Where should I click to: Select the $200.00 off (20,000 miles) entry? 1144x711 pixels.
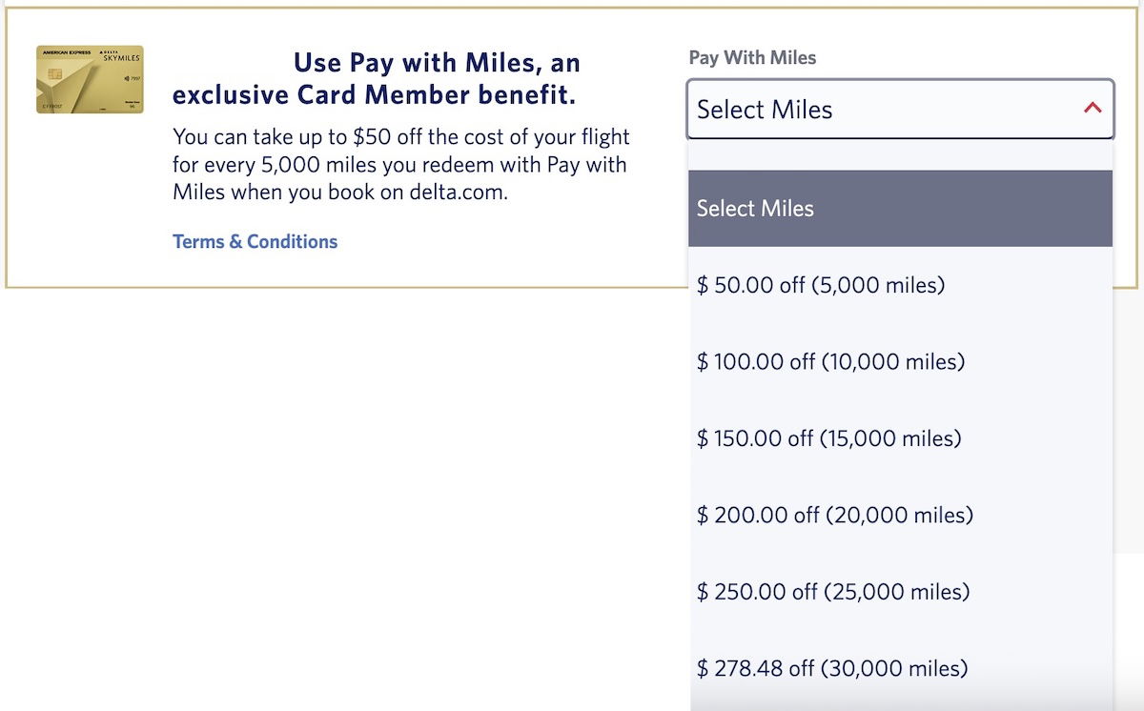click(834, 516)
